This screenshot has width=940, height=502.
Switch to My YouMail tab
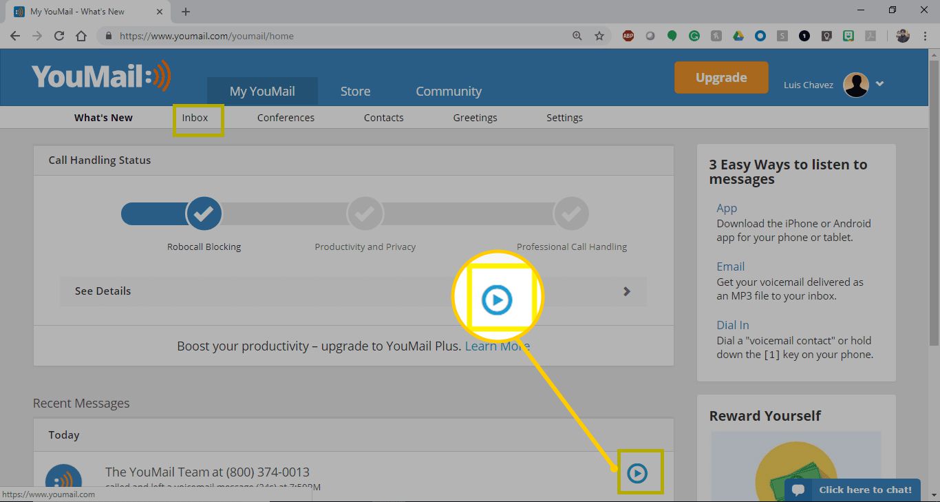[262, 91]
